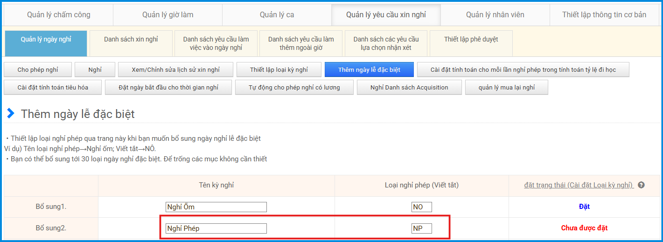663x242 pixels.
Task: Open the Quản lý chấm công tab
Action: [59, 15]
